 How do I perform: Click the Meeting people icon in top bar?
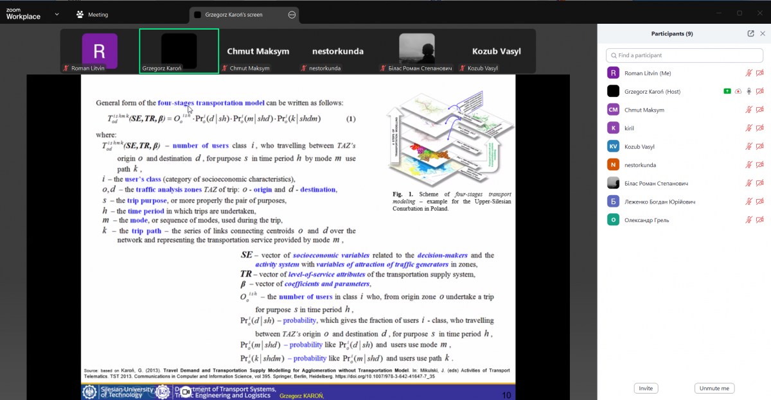pos(80,14)
